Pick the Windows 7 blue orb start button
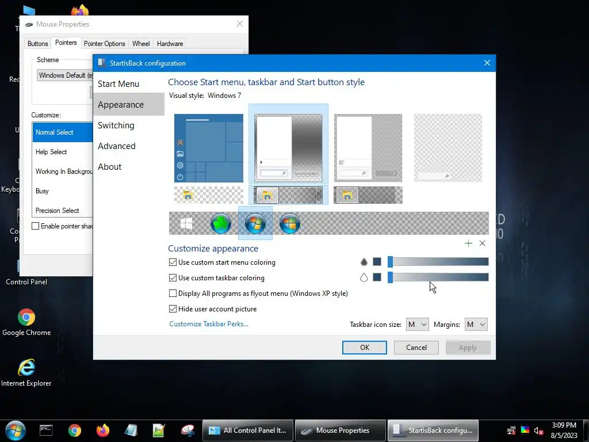This screenshot has height=442, width=589. [x=255, y=223]
